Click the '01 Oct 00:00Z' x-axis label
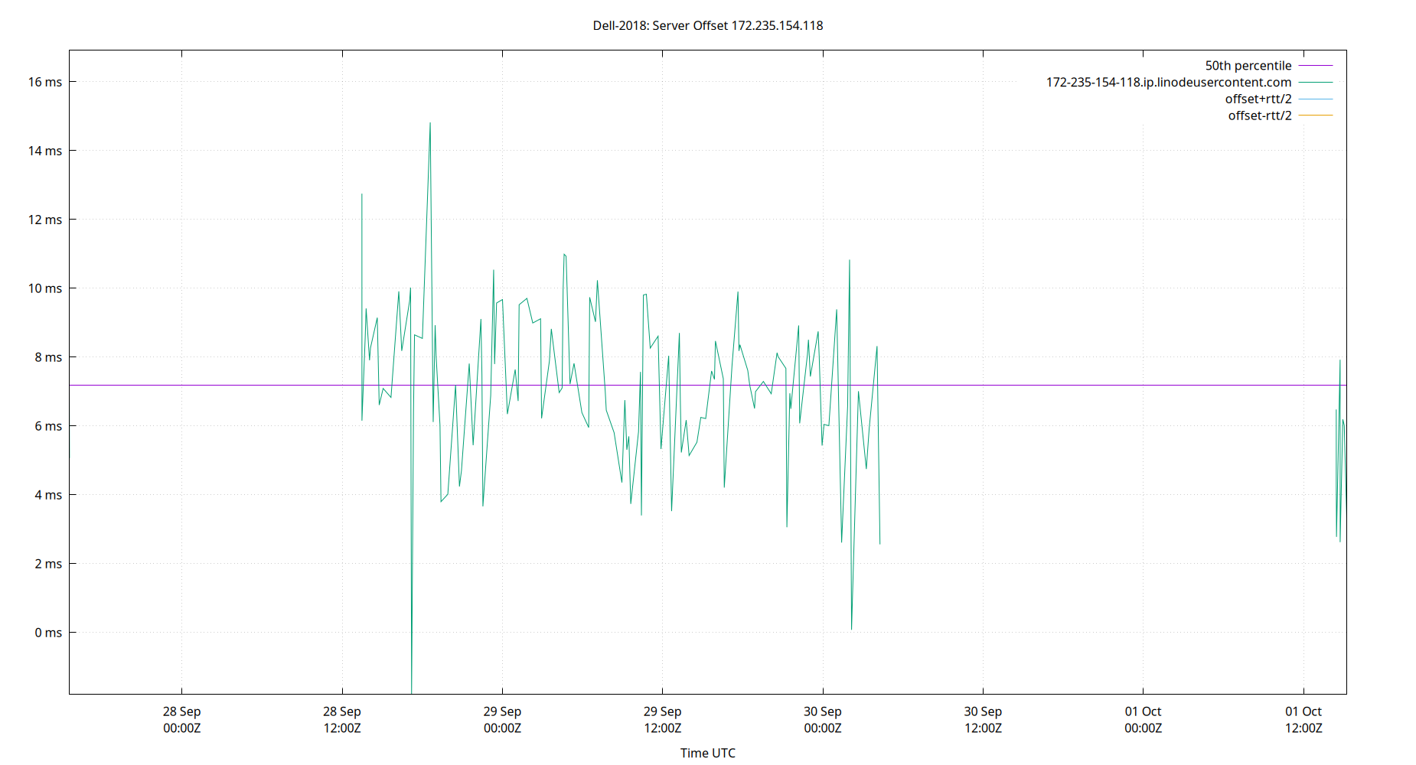1416x765 pixels. pos(1143,720)
